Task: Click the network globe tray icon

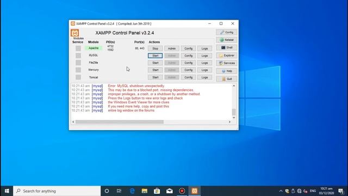Action: click(x=299, y=191)
